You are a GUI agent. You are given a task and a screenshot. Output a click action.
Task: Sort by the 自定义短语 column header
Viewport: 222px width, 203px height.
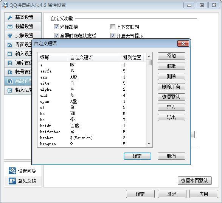pyautogui.click(x=94, y=57)
